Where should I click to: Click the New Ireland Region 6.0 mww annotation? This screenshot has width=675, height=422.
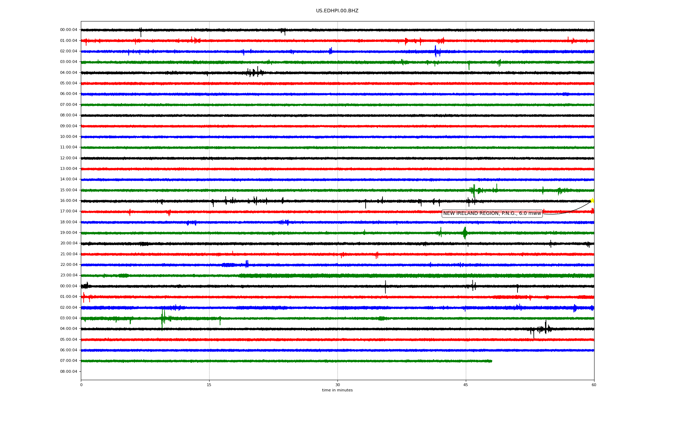coord(492,213)
